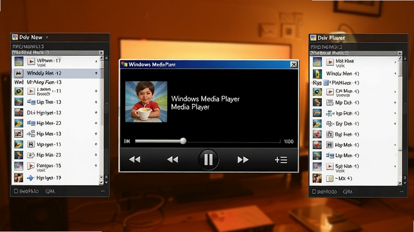Expand the arrow on the 'Hip Men -23' row
The image size is (414, 232).
(x=96, y=123)
